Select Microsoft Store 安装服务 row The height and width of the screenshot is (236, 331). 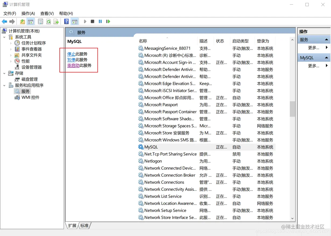tap(206, 133)
